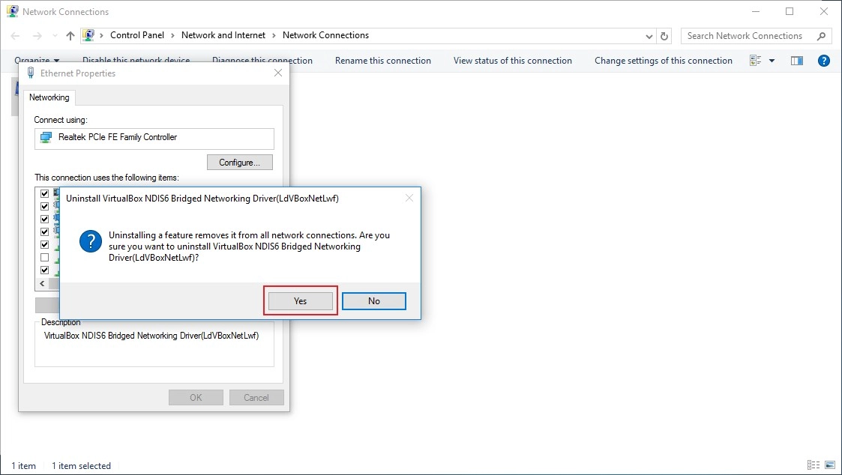Toggle the topmost checkbox in connection items list
The height and width of the screenshot is (475, 842).
44,193
